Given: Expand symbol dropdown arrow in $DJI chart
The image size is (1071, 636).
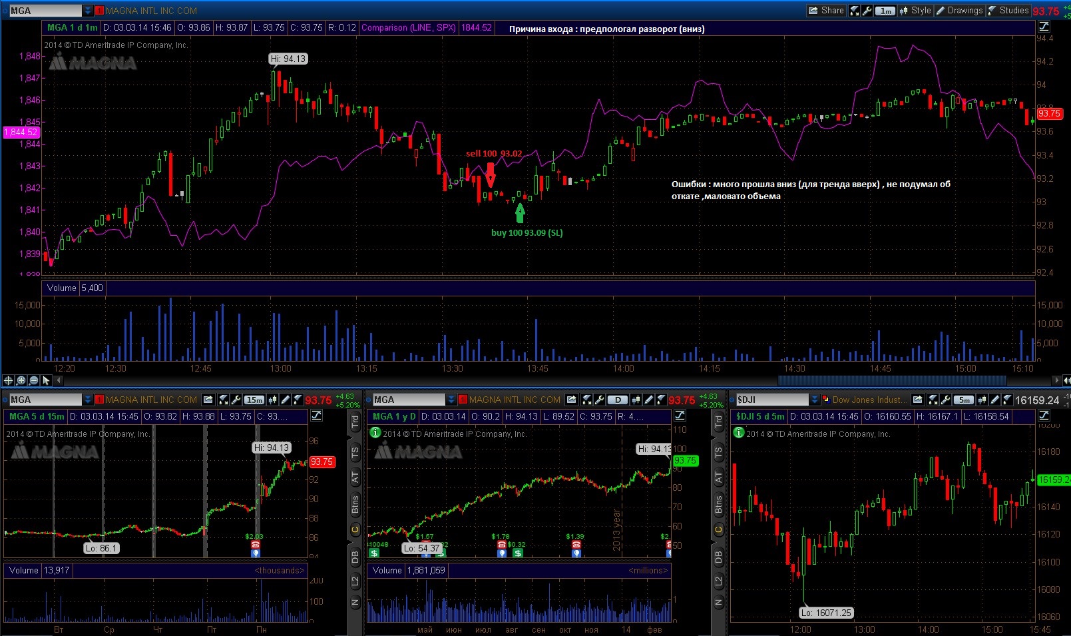Looking at the screenshot, I should click(x=815, y=400).
